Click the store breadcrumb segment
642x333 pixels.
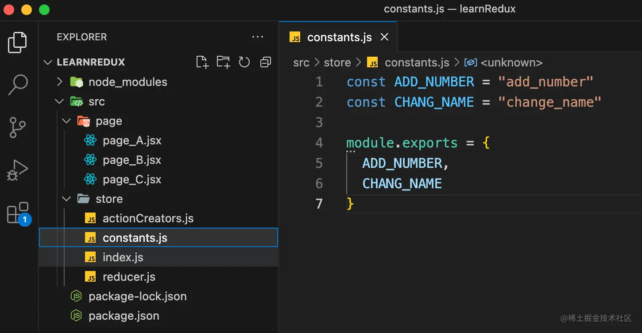tap(337, 63)
